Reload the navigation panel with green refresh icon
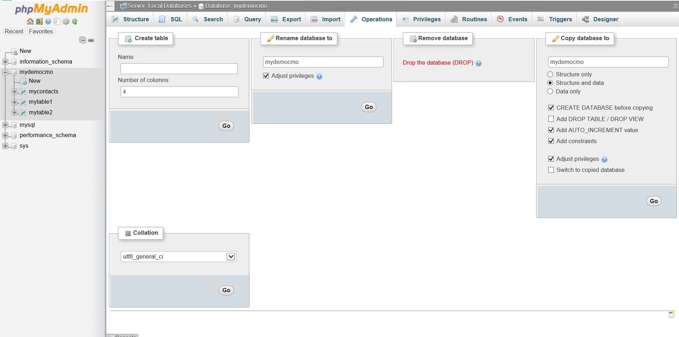The width and height of the screenshot is (679, 337). tap(74, 21)
